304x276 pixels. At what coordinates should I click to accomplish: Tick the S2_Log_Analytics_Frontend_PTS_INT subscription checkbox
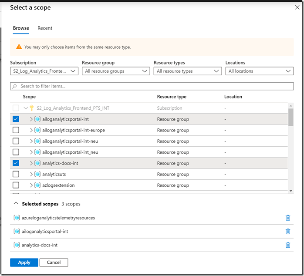16,108
